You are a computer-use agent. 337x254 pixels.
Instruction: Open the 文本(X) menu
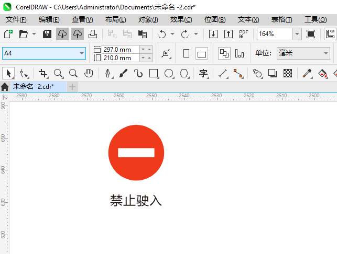click(x=248, y=20)
